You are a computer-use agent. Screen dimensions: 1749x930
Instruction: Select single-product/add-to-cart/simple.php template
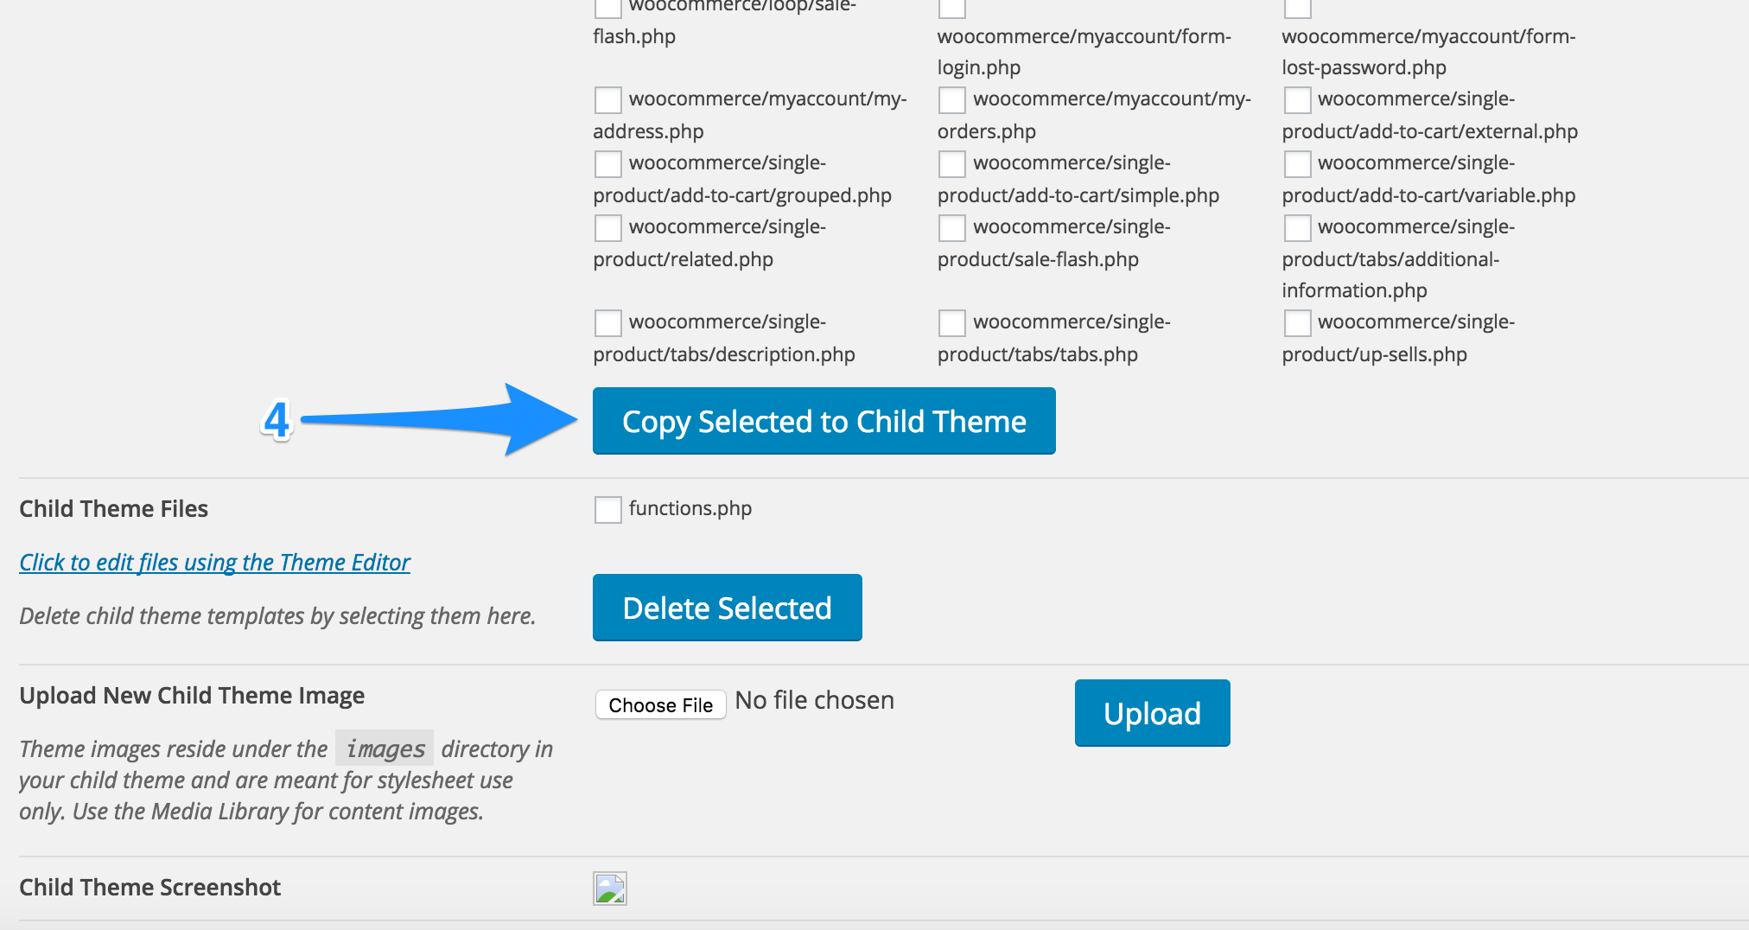pos(951,163)
